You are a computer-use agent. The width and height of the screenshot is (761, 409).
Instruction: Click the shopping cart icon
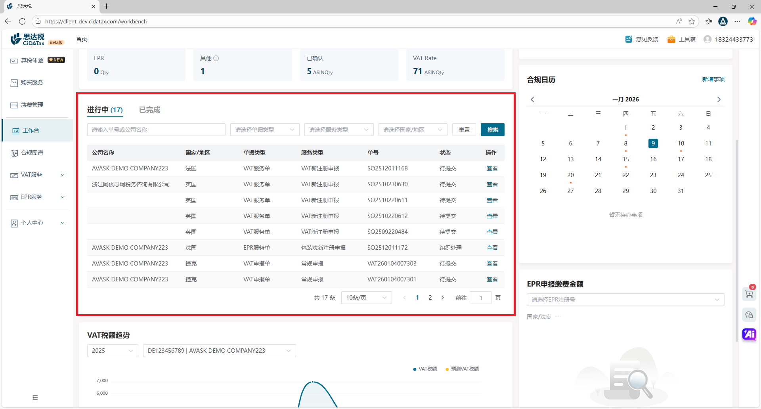pos(749,294)
